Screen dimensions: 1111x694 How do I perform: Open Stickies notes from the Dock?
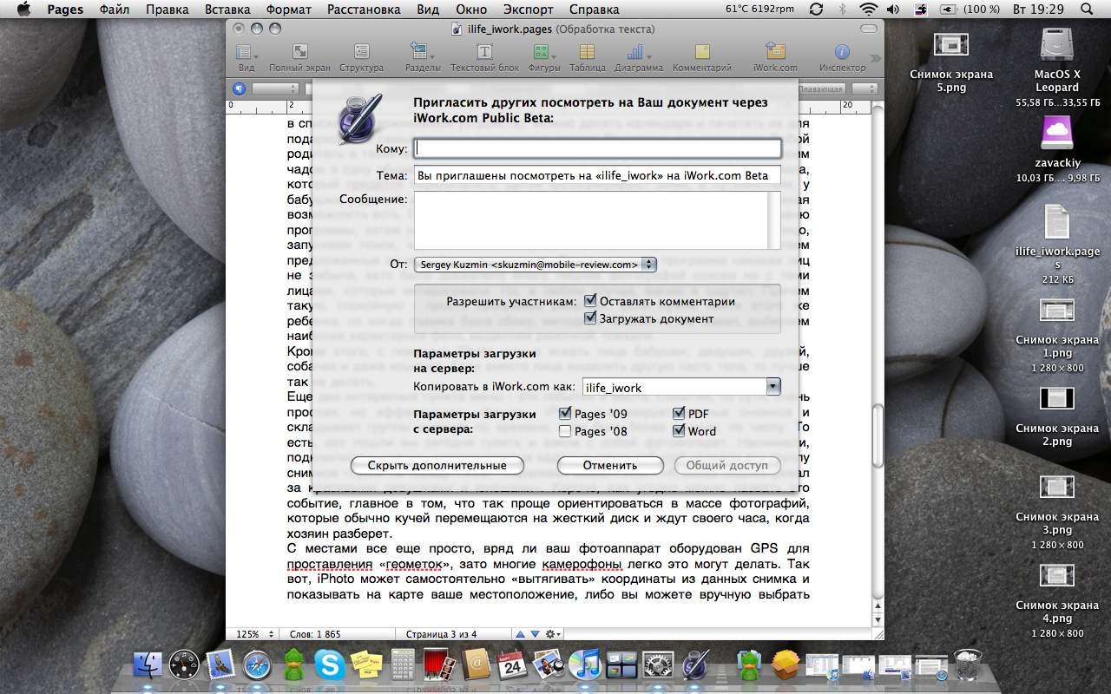[366, 665]
